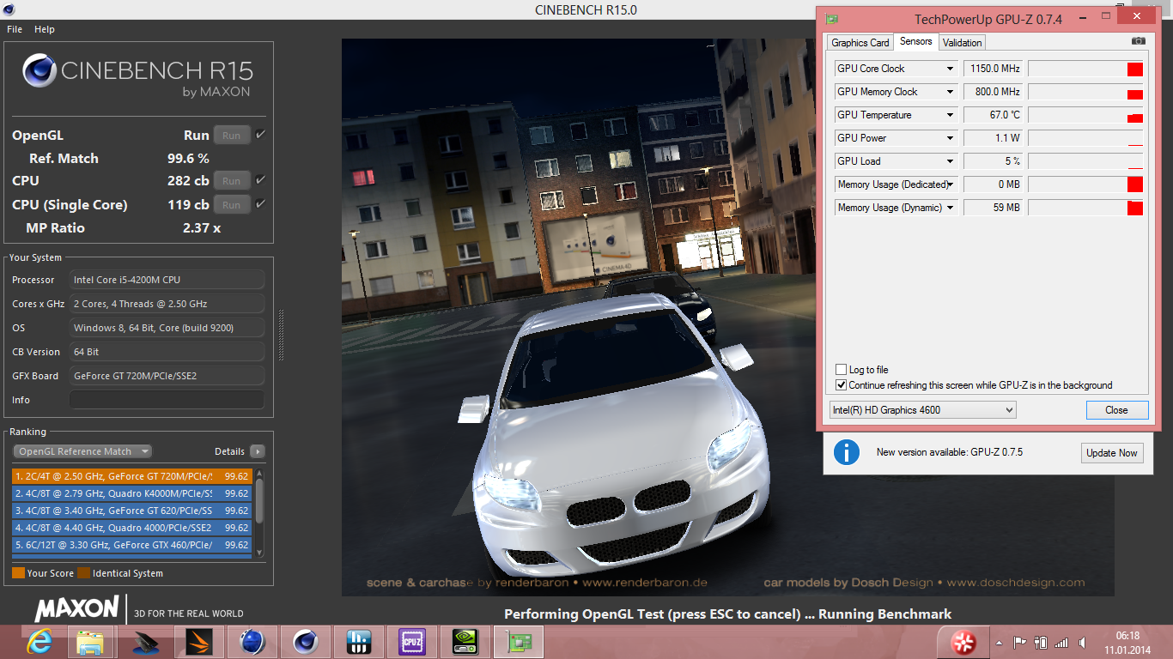This screenshot has width=1173, height=659.
Task: Open File Explorer from the taskbar
Action: [x=90, y=642]
